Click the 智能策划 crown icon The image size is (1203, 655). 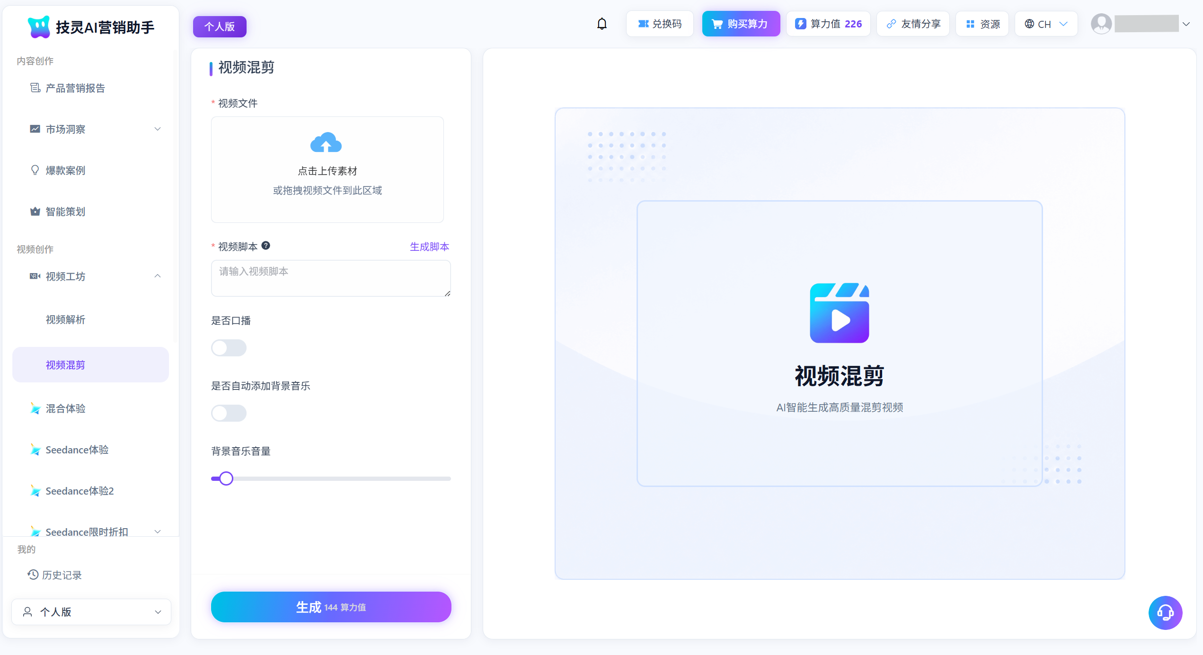35,212
